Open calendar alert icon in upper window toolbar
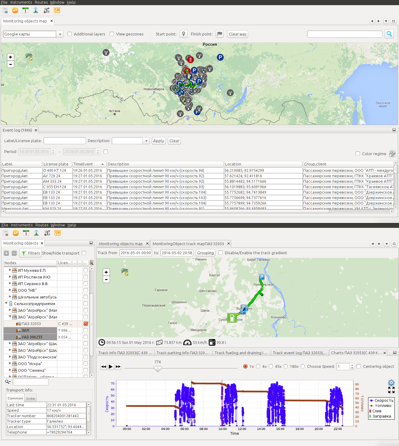This screenshot has width=399, height=446. click(x=25, y=11)
